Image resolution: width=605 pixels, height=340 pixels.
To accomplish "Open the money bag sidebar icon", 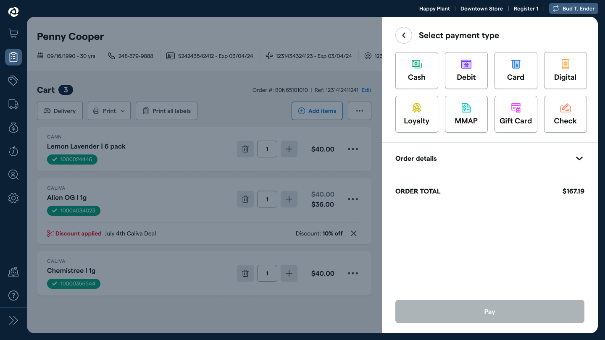I will (13, 128).
